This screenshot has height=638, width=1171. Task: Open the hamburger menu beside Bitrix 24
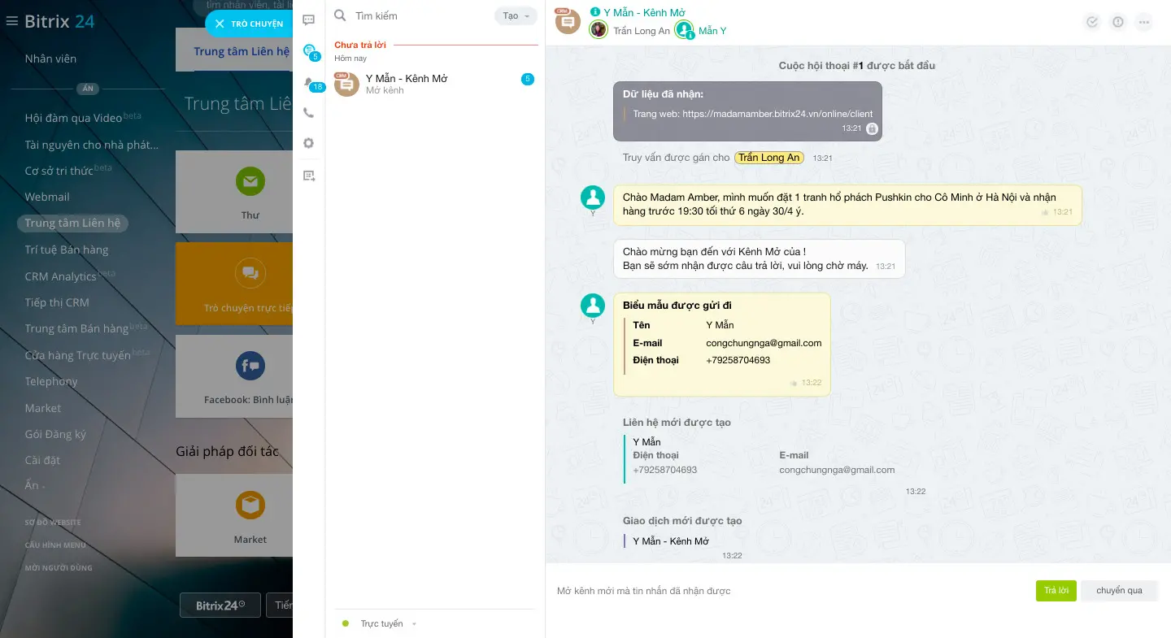[11, 21]
